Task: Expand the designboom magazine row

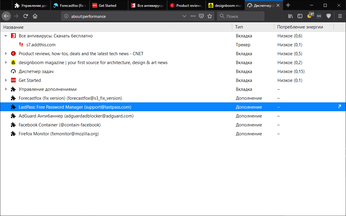Action: 6,62
